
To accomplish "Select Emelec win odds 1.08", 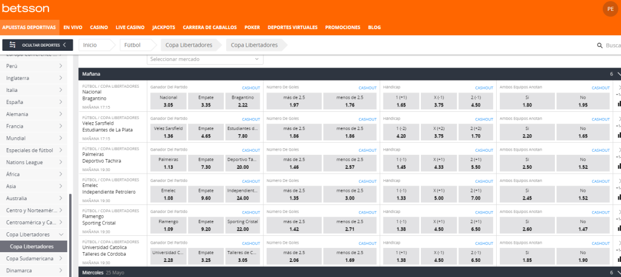I will (x=169, y=194).
